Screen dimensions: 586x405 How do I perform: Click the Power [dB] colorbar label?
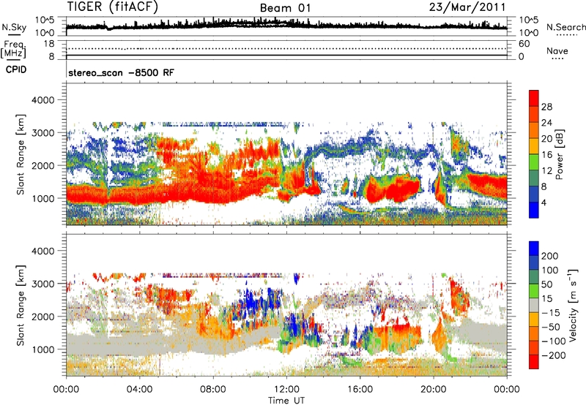(x=560, y=154)
